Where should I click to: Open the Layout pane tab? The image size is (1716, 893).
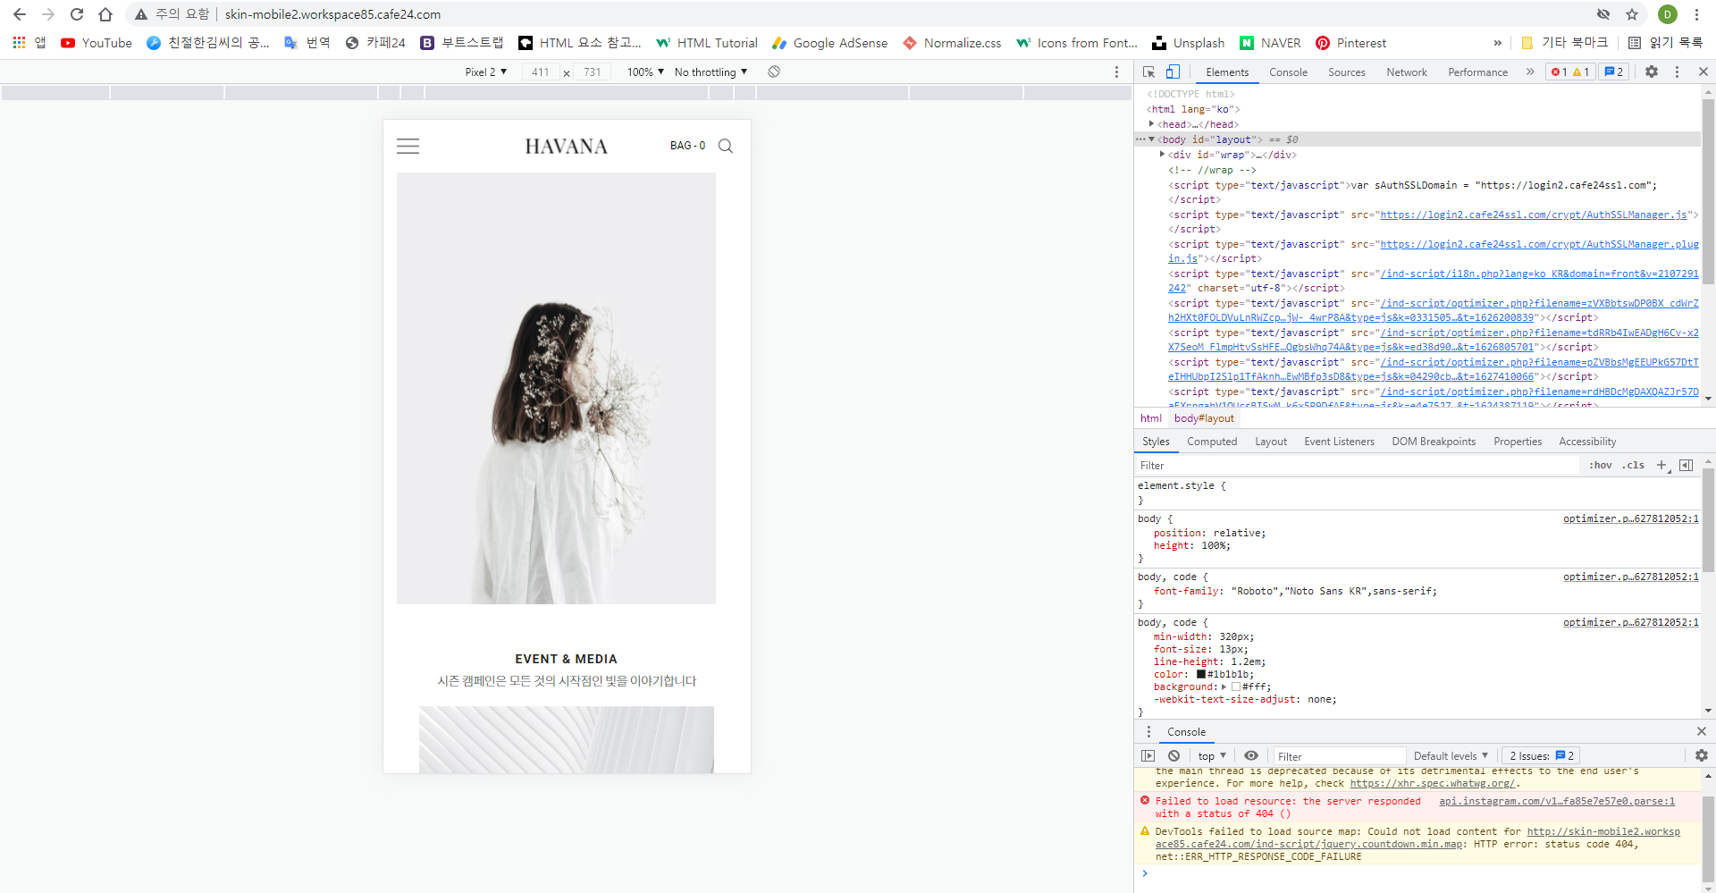pyautogui.click(x=1271, y=442)
